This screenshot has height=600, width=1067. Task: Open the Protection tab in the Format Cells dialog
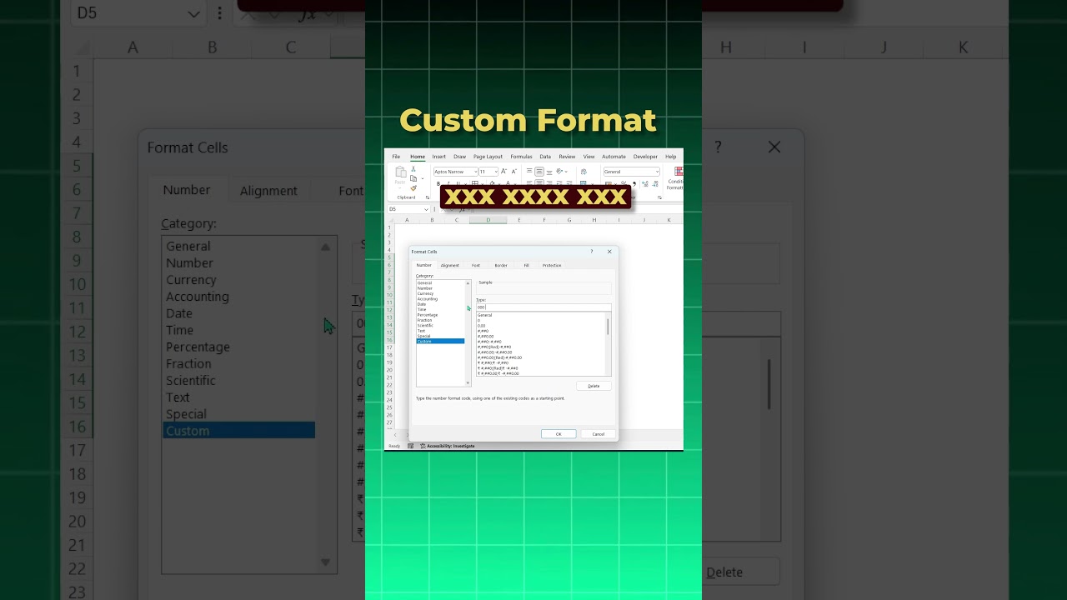coord(552,265)
